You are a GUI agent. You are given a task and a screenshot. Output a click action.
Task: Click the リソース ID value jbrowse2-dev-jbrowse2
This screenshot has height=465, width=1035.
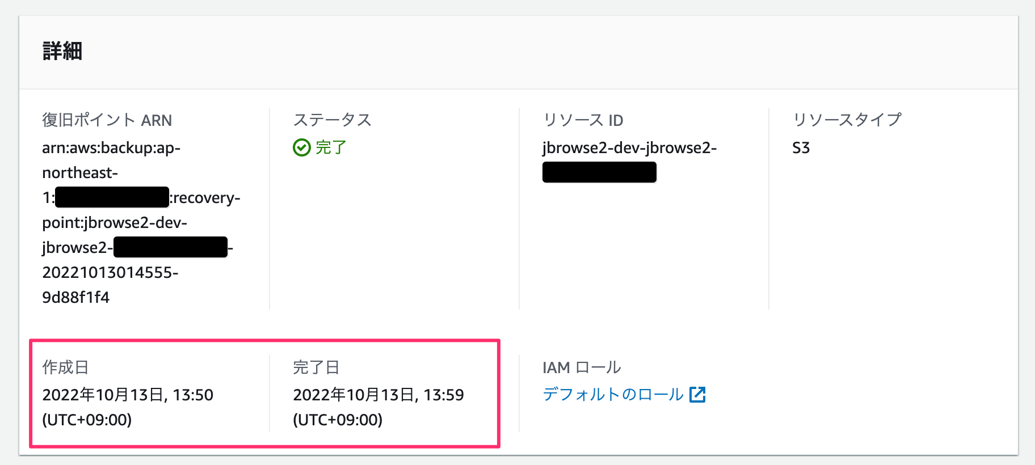(x=629, y=147)
